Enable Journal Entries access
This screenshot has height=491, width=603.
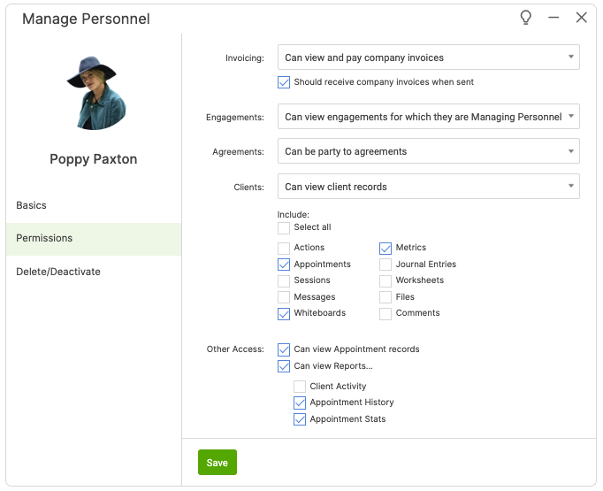point(385,265)
